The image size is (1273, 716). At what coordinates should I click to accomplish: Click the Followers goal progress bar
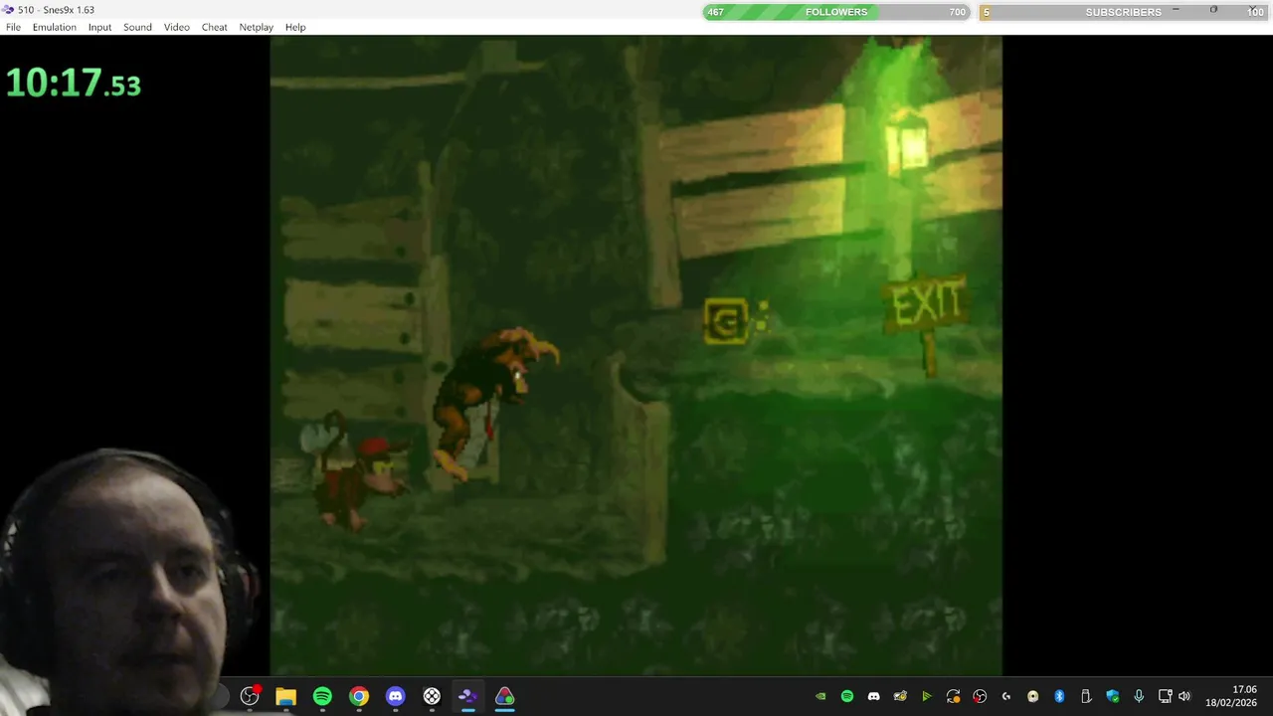point(836,12)
